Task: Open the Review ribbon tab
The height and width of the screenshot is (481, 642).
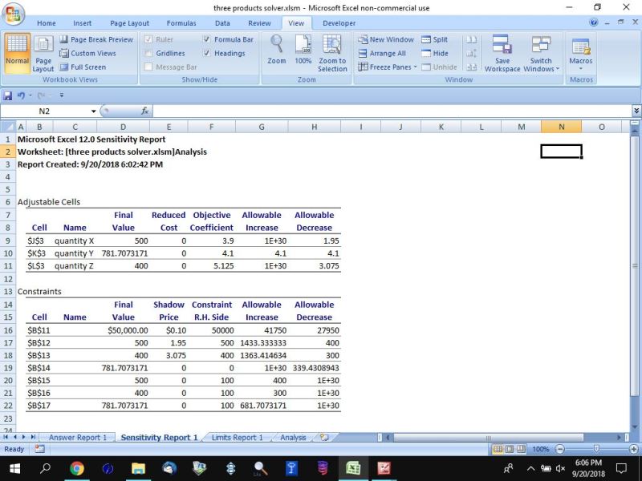Action: pos(259,23)
